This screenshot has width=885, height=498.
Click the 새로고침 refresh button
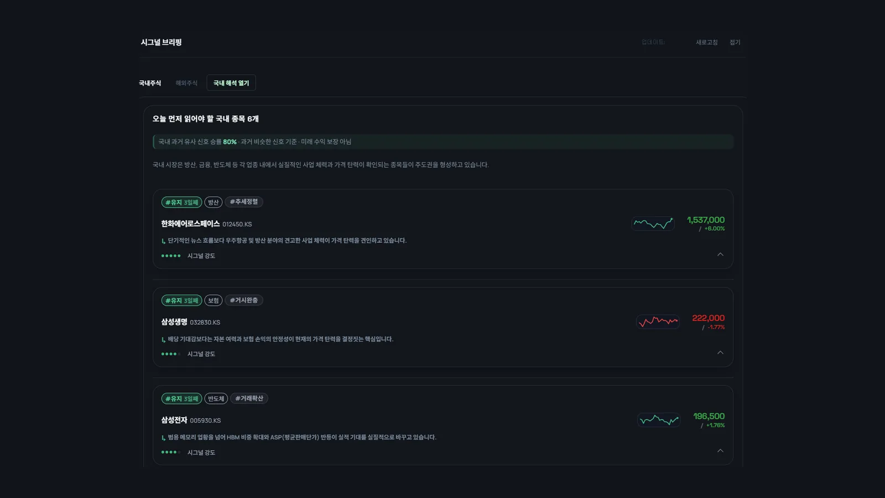[x=706, y=42]
